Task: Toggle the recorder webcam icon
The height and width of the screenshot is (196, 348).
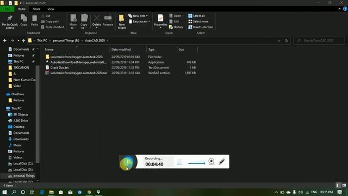Action: tap(212, 161)
